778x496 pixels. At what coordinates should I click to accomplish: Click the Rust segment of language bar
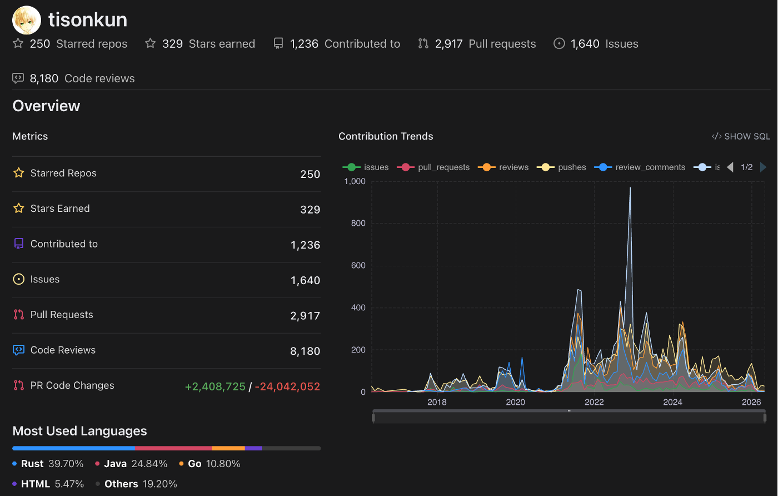[73, 448]
